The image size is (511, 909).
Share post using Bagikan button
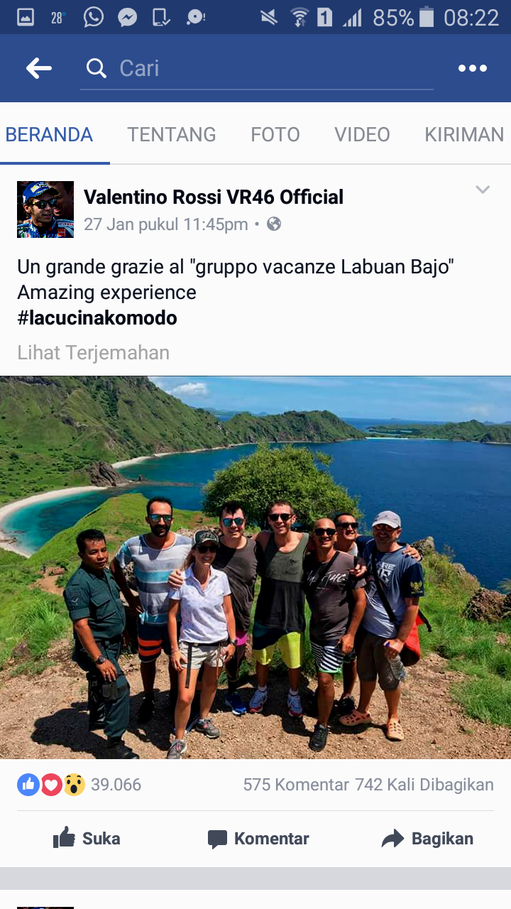[427, 839]
